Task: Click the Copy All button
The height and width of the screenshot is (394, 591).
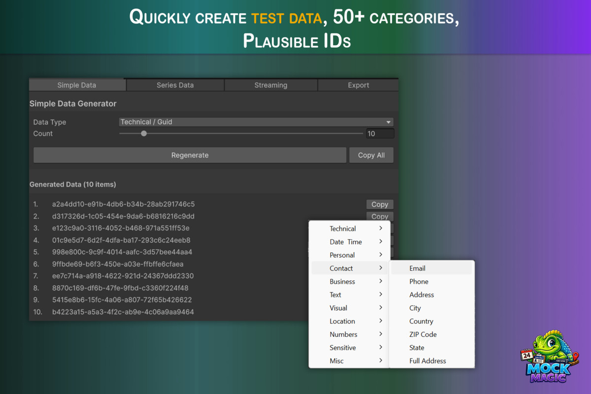Action: tap(371, 155)
